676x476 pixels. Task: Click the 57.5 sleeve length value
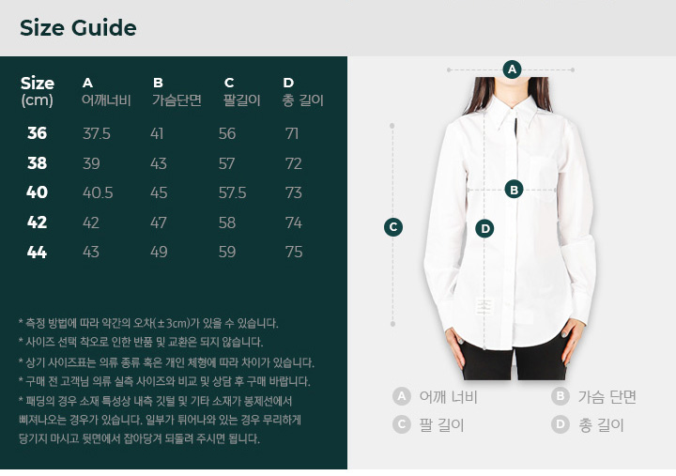233,192
